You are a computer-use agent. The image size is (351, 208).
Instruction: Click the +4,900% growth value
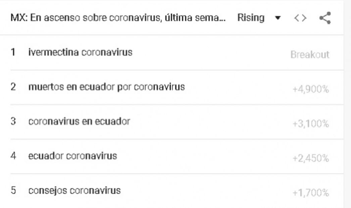(x=310, y=90)
